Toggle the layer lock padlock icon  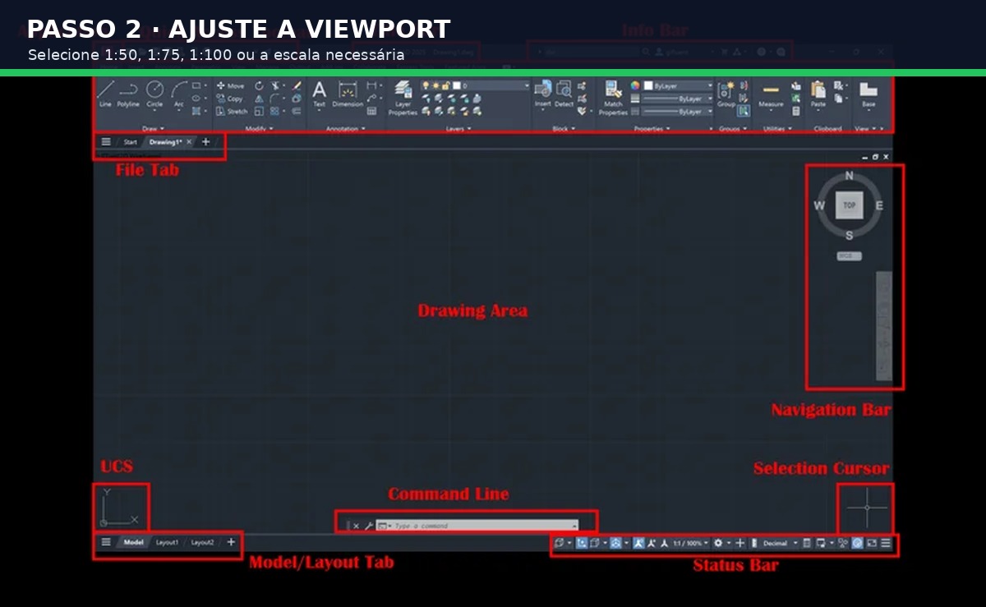[x=445, y=85]
